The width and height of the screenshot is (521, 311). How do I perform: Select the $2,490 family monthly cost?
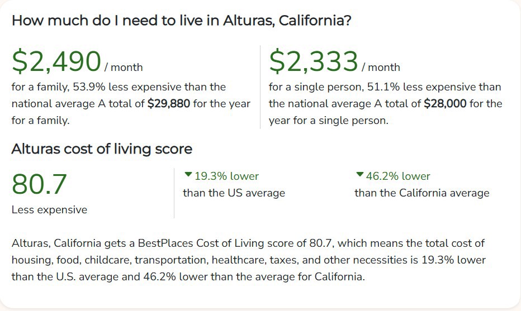click(x=56, y=61)
